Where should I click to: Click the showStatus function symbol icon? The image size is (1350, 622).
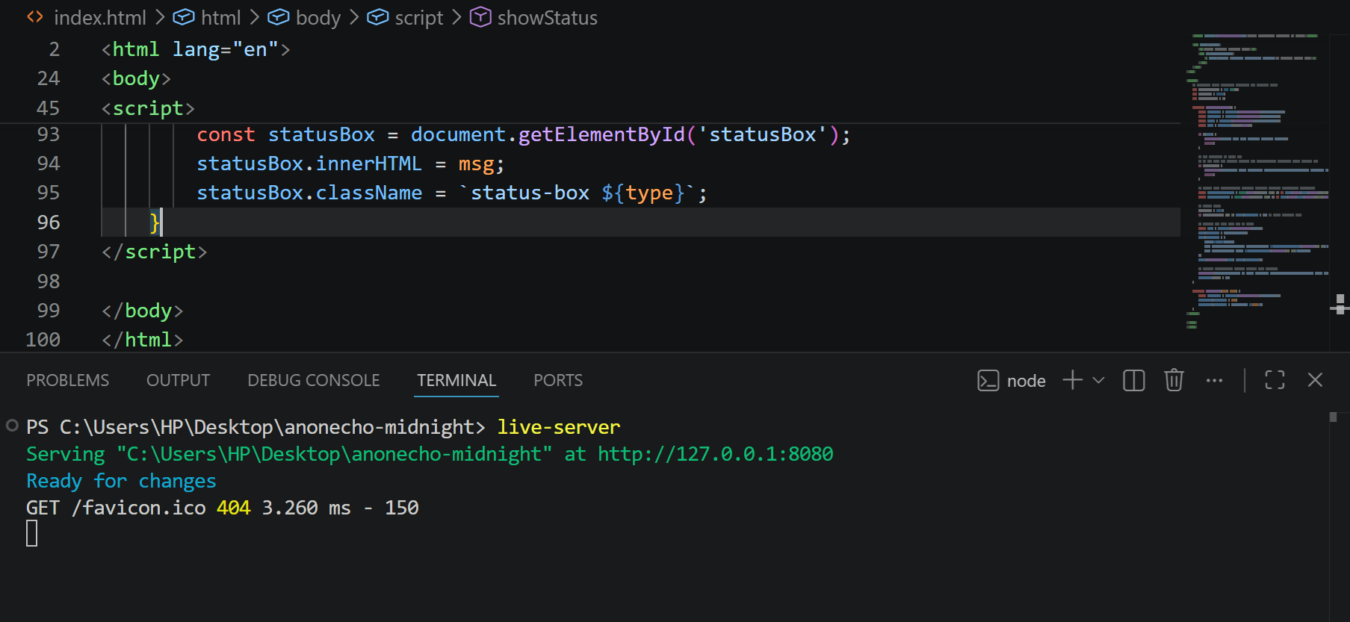click(x=480, y=17)
